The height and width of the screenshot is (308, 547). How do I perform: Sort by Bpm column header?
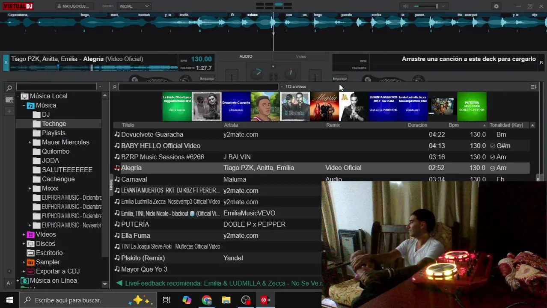pos(454,125)
